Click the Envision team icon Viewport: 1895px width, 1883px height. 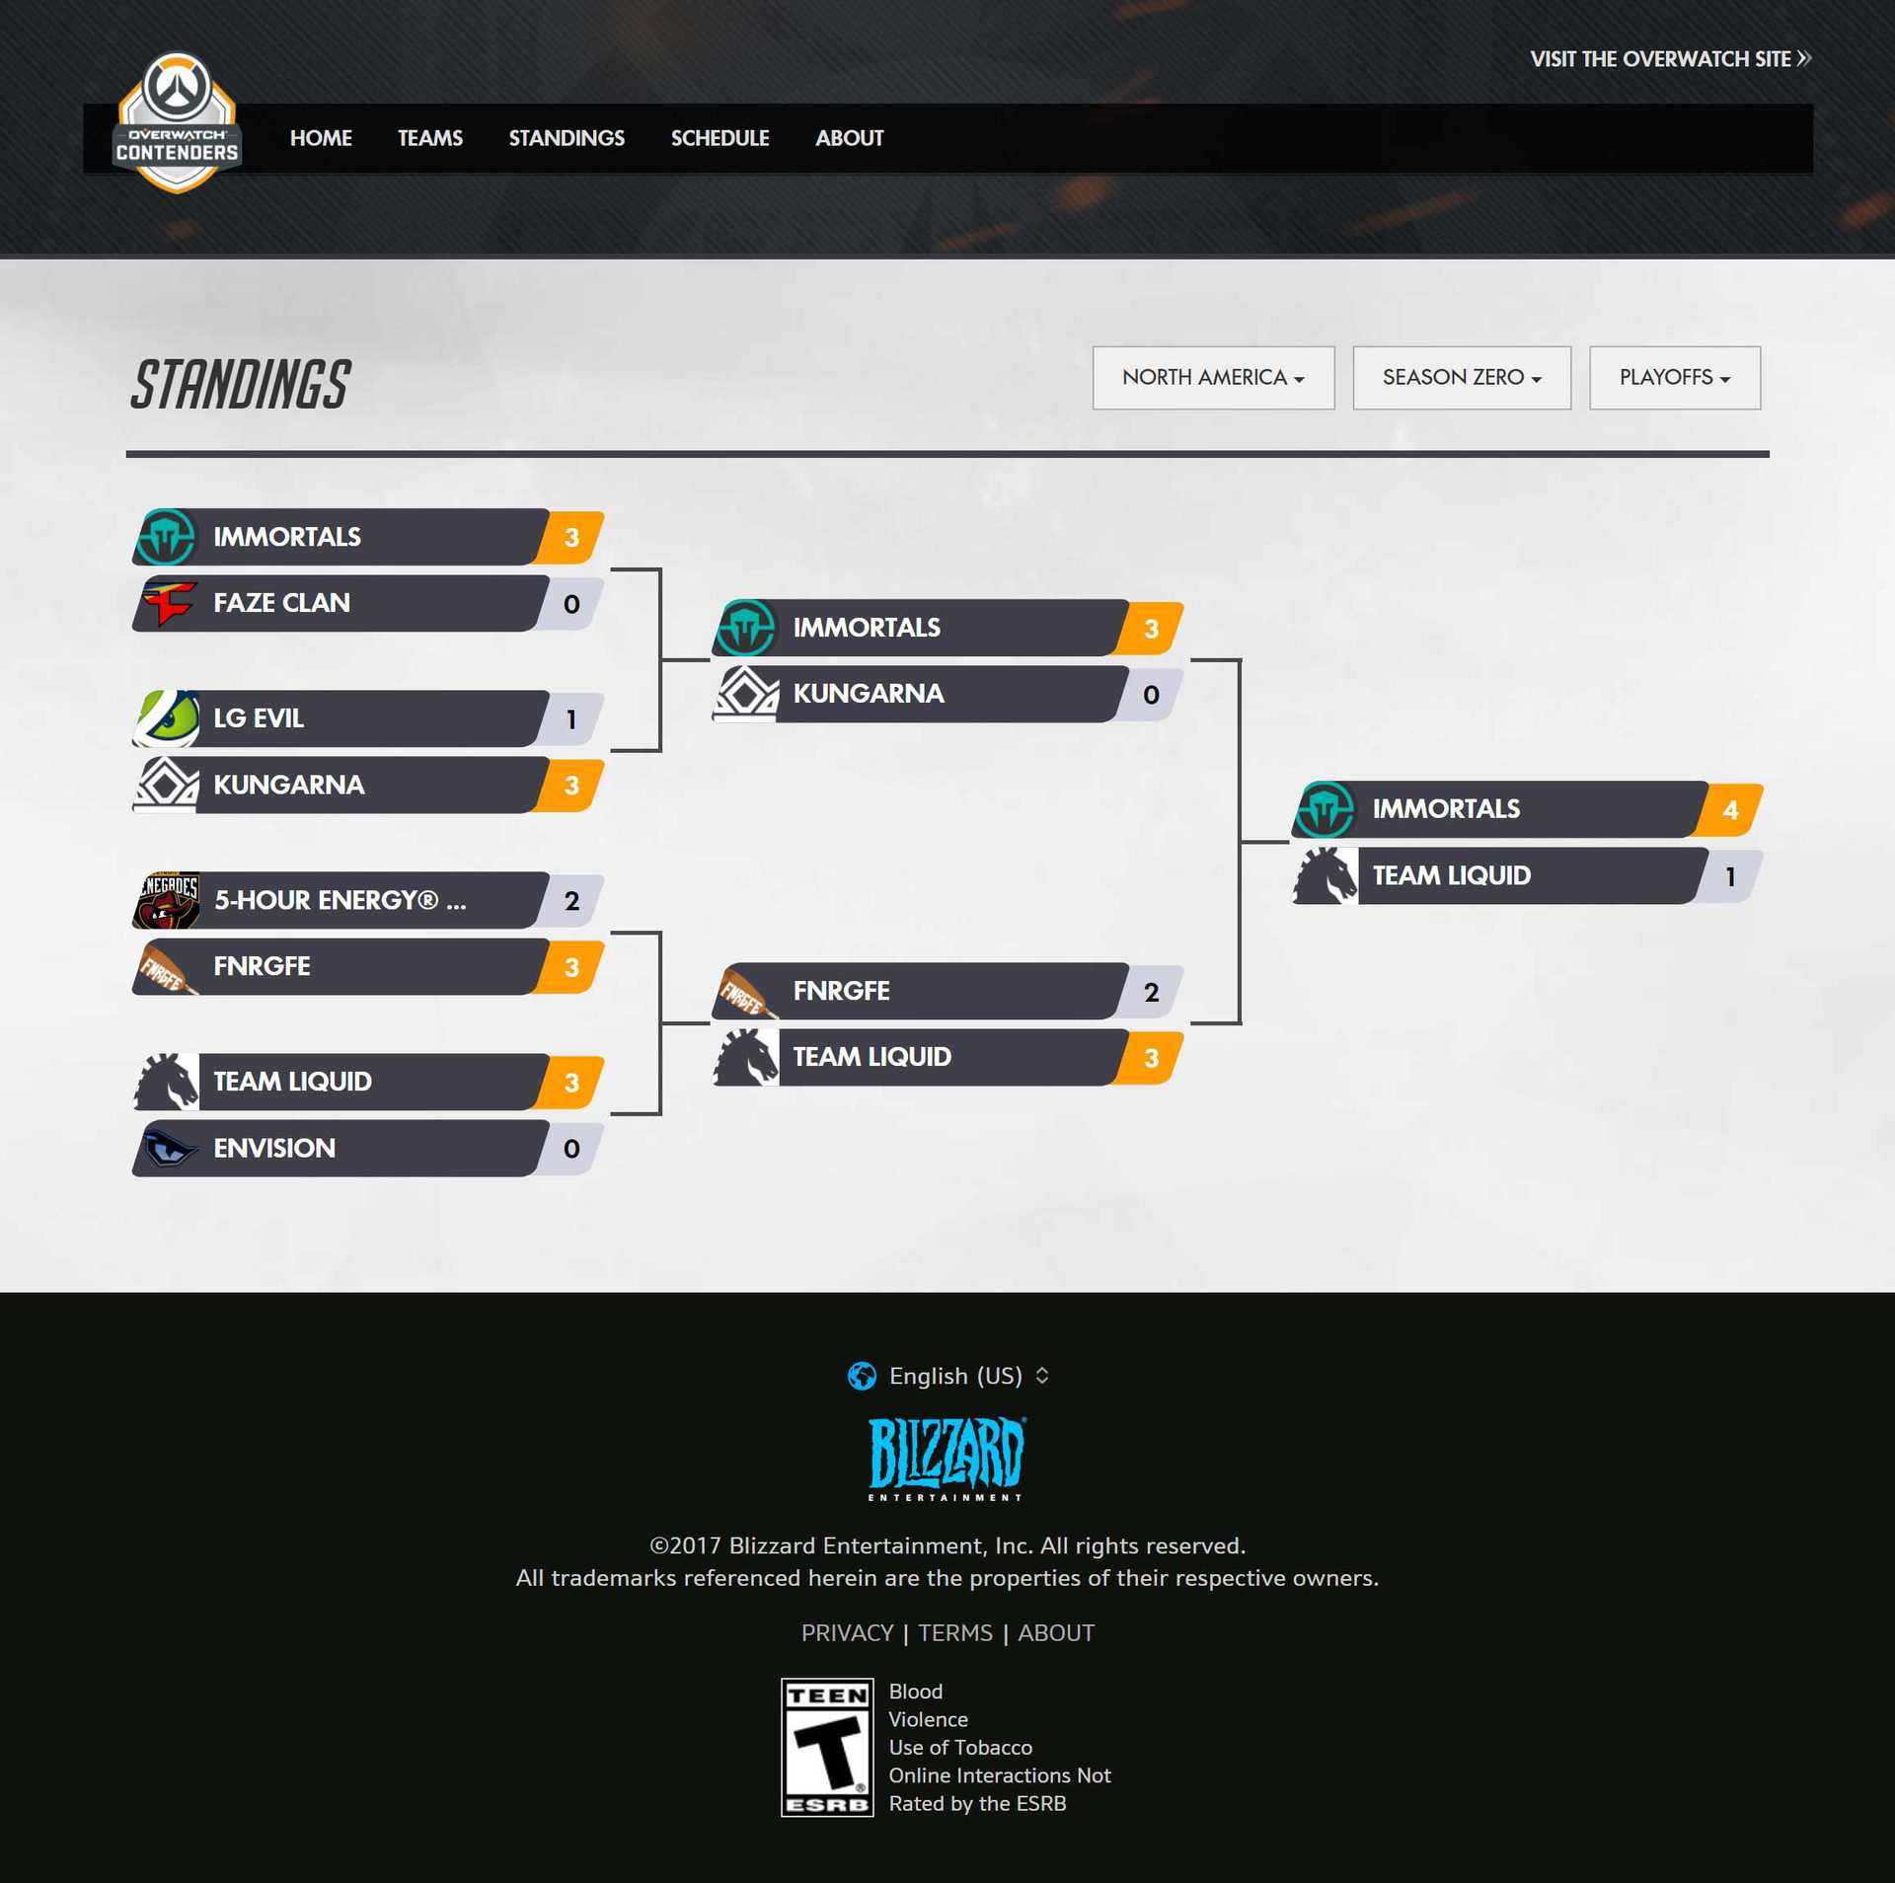pos(167,1145)
